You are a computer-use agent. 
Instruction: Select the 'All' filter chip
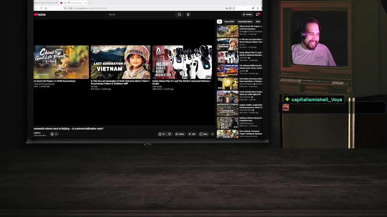[219, 22]
